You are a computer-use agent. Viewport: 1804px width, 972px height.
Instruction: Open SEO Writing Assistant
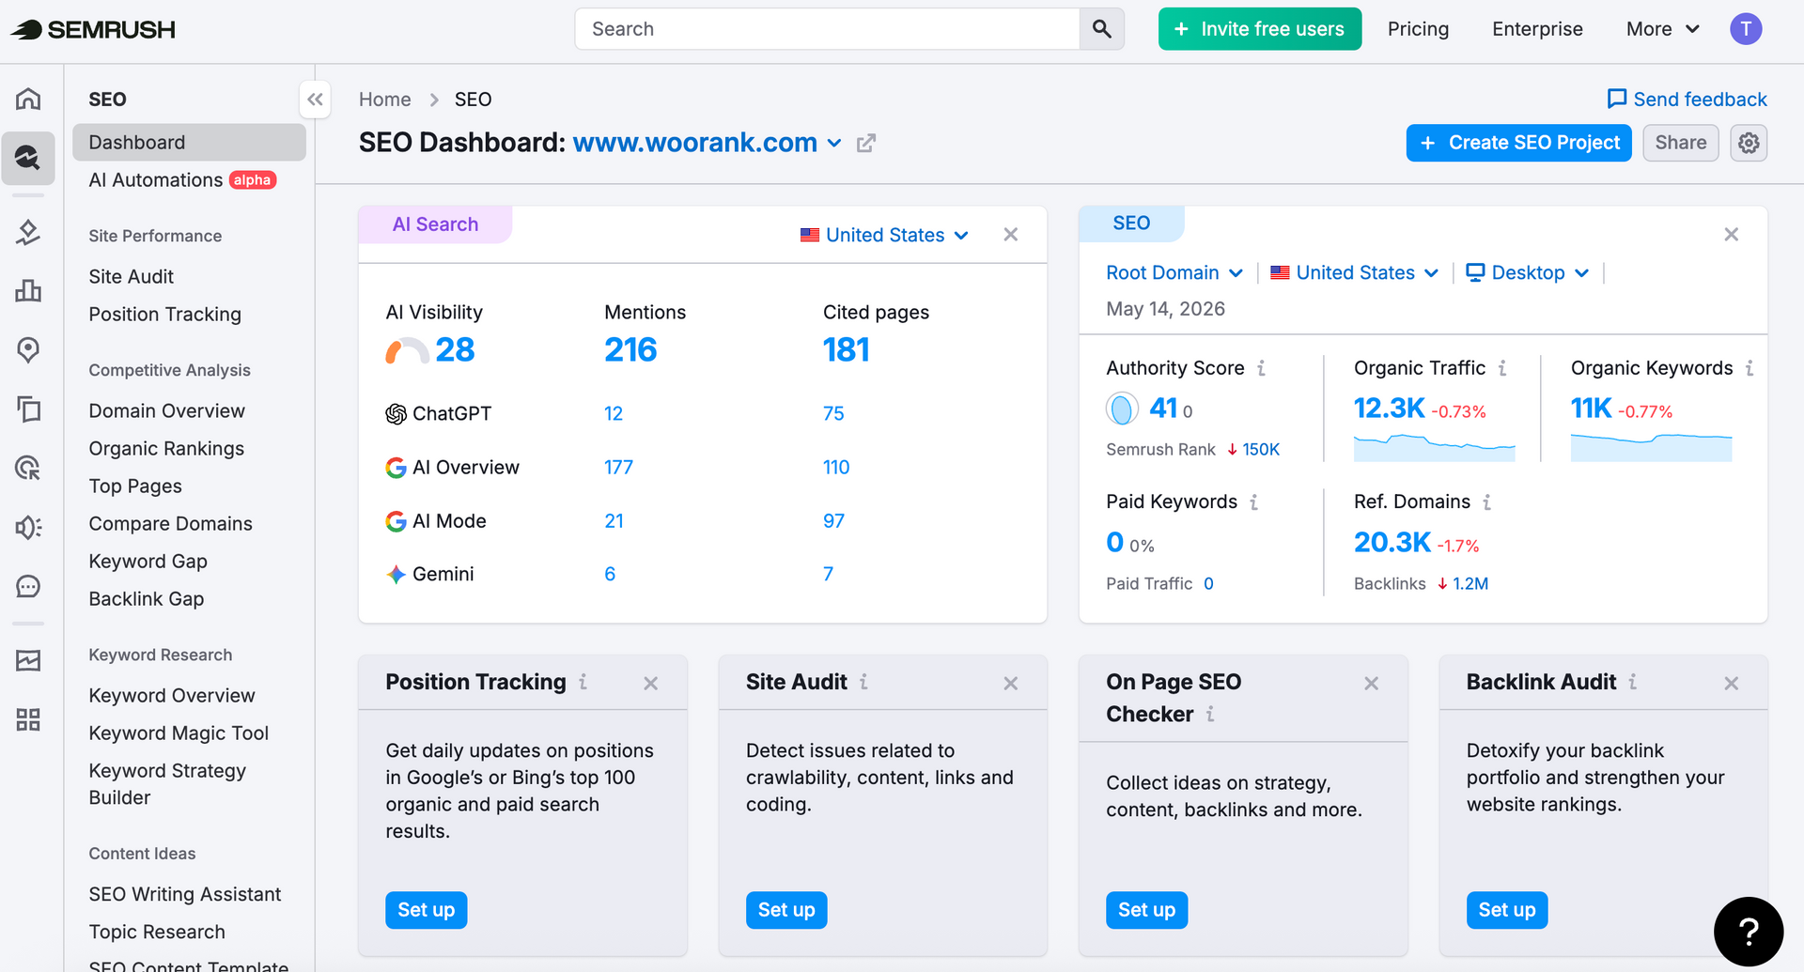click(185, 895)
